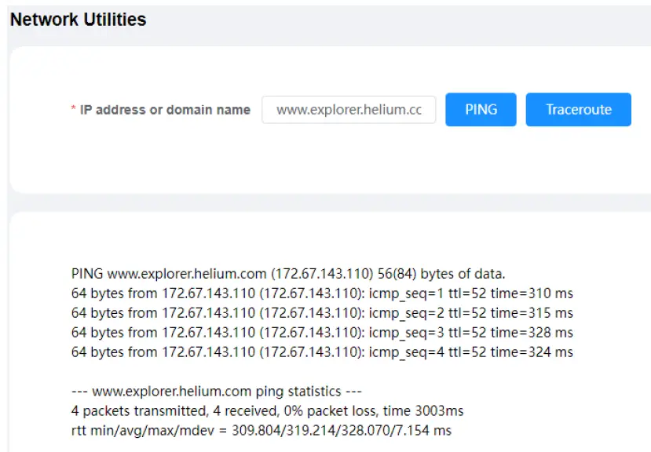651x452 pixels.
Task: Click the blue PING button
Action: [x=481, y=110]
